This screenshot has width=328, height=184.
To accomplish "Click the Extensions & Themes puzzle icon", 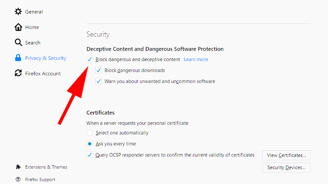I will point(18,167).
